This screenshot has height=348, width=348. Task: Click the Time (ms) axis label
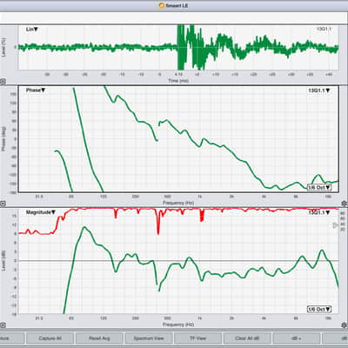click(178, 81)
